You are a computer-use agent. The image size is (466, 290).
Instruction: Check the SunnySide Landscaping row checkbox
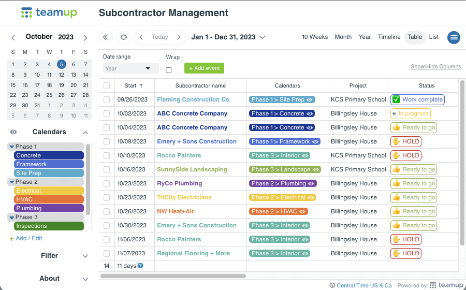pyautogui.click(x=107, y=170)
